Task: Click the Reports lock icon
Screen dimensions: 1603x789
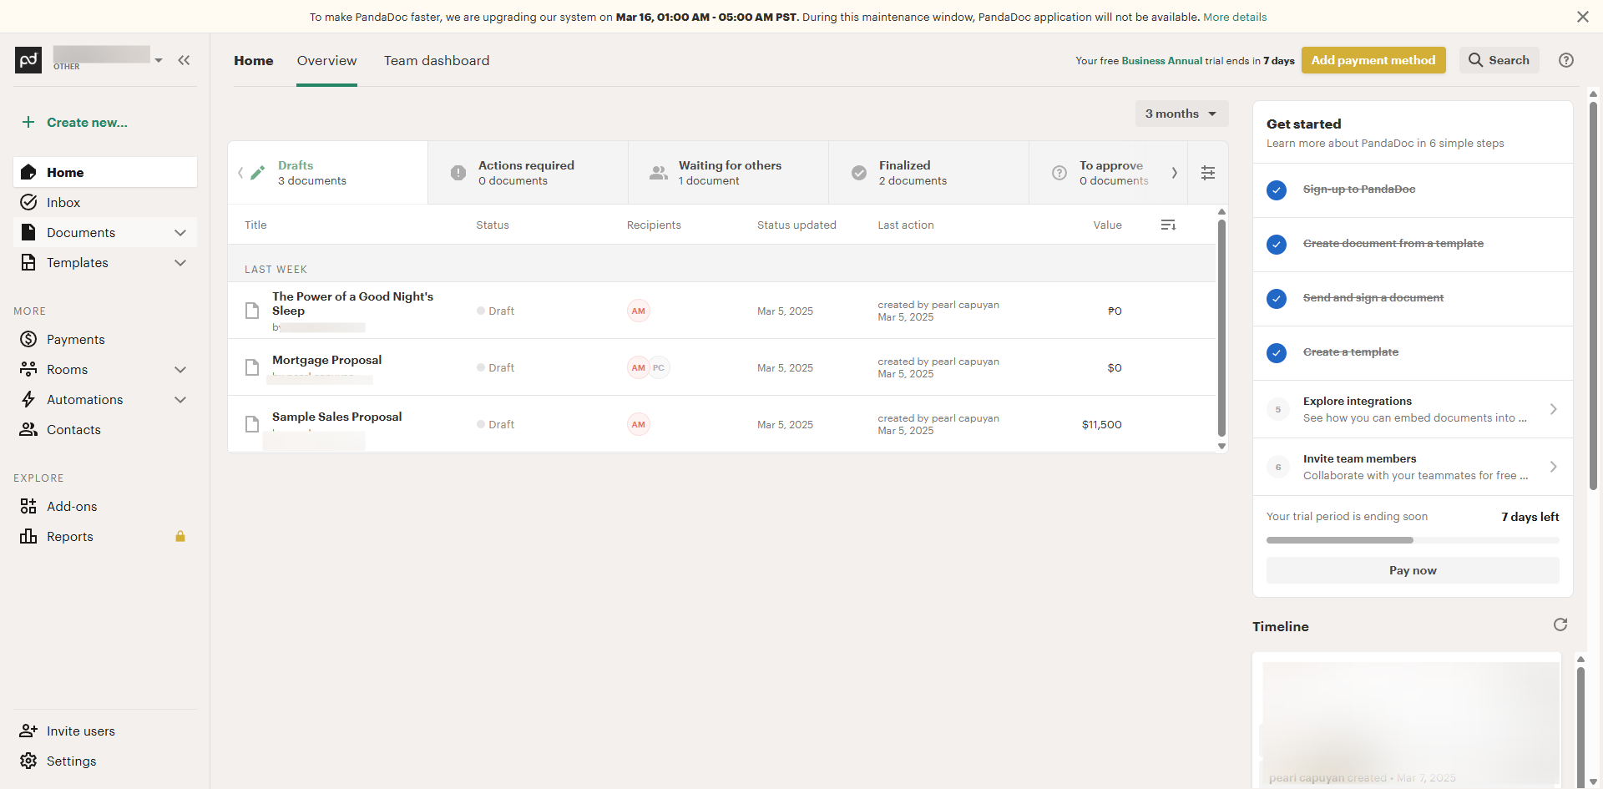Action: point(180,536)
